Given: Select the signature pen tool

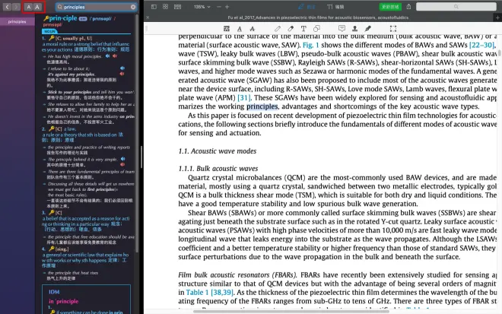Looking at the screenshot, I should click(x=368, y=29).
